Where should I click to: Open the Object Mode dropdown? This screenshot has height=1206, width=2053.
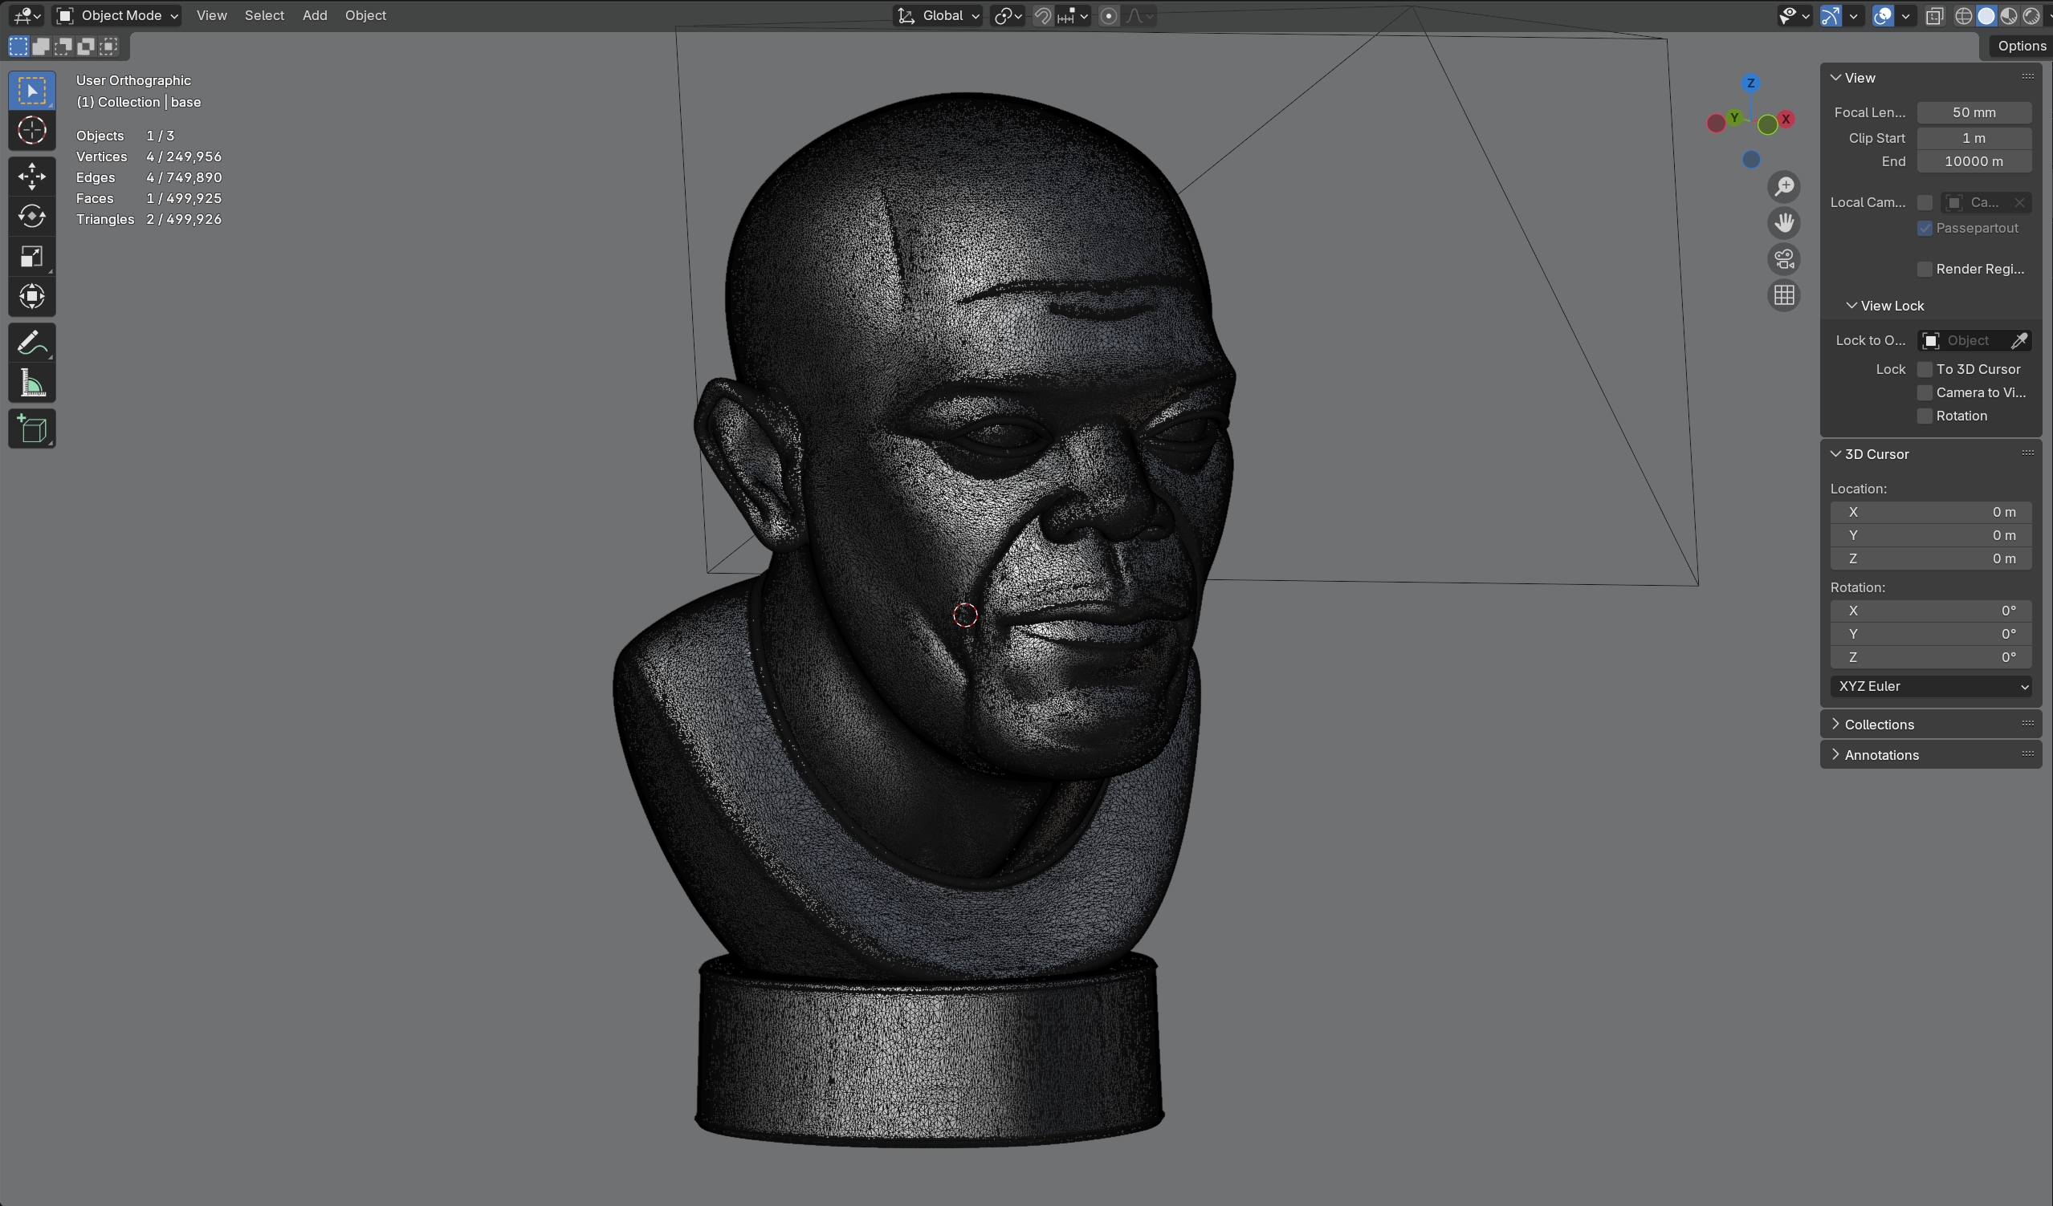[117, 15]
